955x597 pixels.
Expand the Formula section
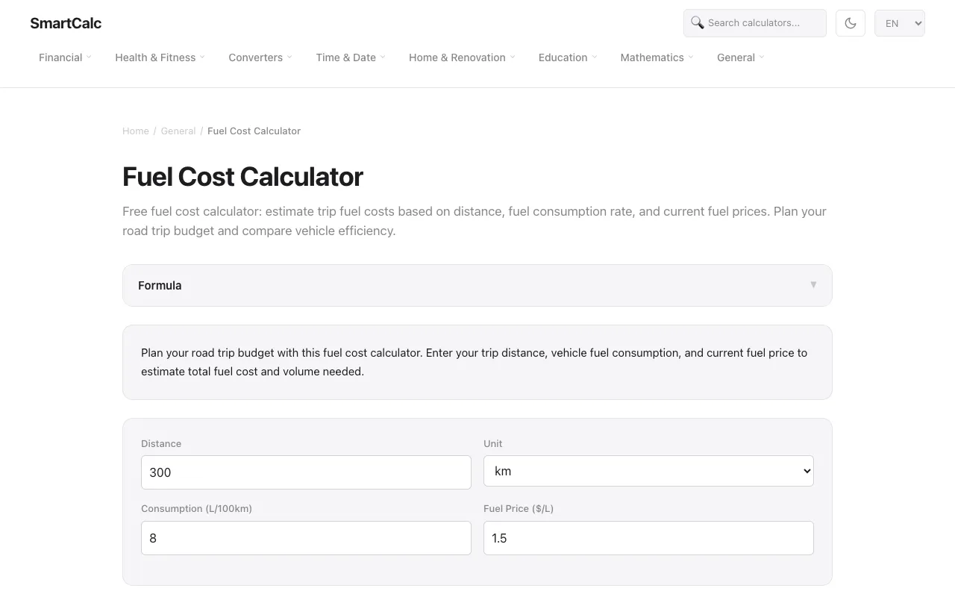(x=477, y=285)
